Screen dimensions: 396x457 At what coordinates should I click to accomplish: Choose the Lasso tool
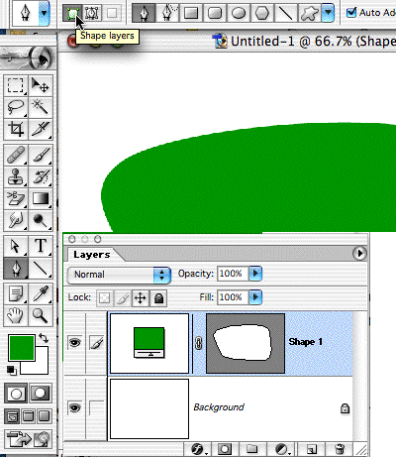click(x=16, y=107)
